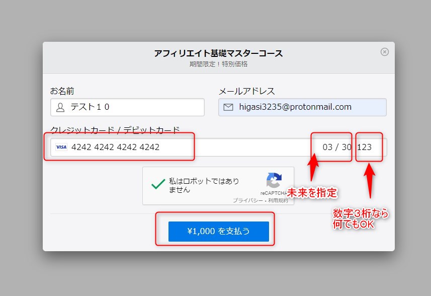Toggle the reCAPTCHA green checkmark box
The image size is (431, 296).
158,185
